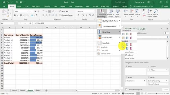Click the insert function fx icon
Image resolution: width=170 pixels, height=95 pixels.
coord(30,23)
